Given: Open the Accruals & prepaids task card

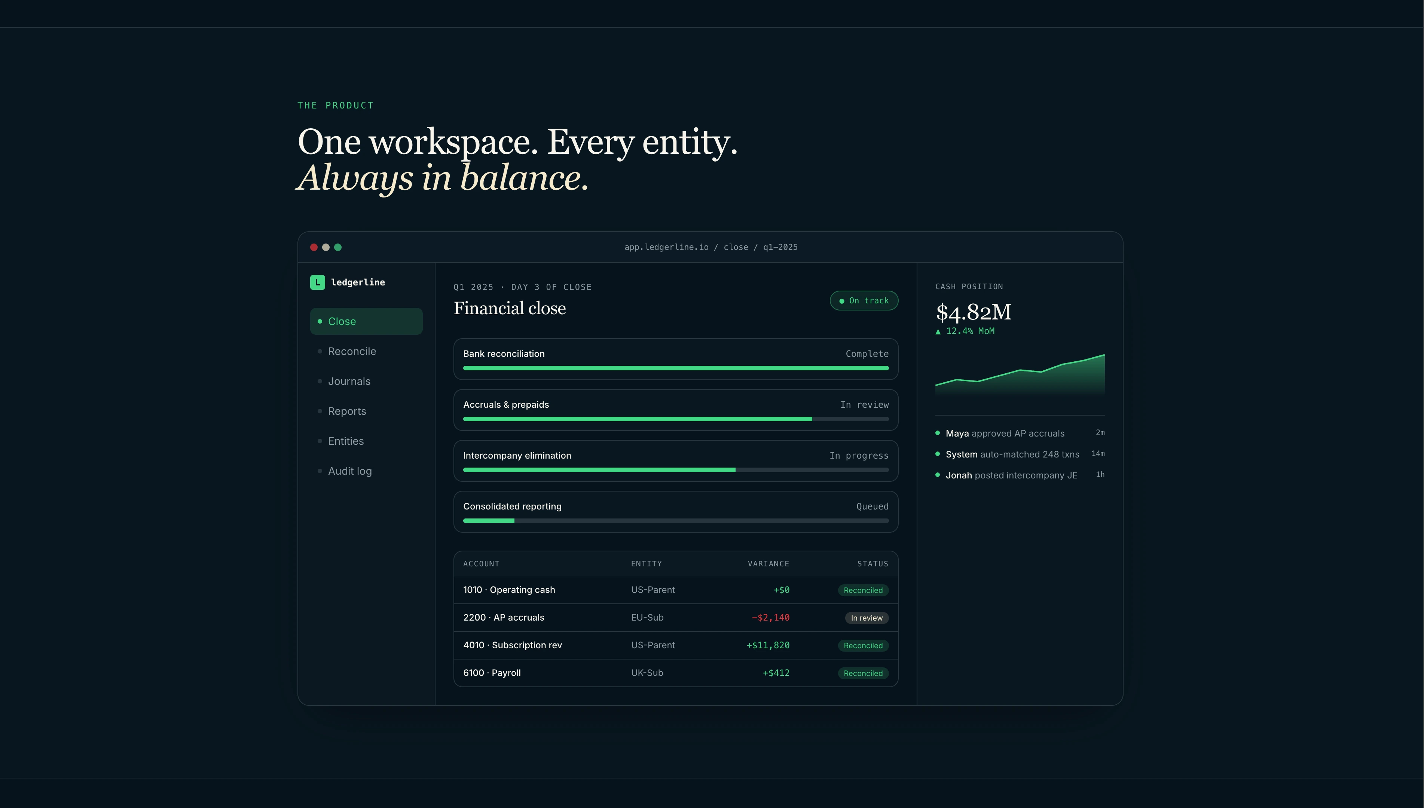Looking at the screenshot, I should click(x=676, y=410).
